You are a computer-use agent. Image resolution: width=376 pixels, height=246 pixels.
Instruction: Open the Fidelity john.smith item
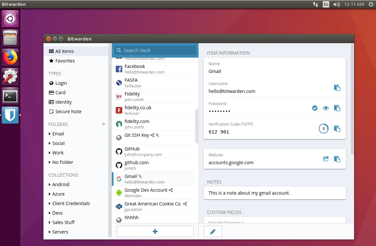point(155,97)
